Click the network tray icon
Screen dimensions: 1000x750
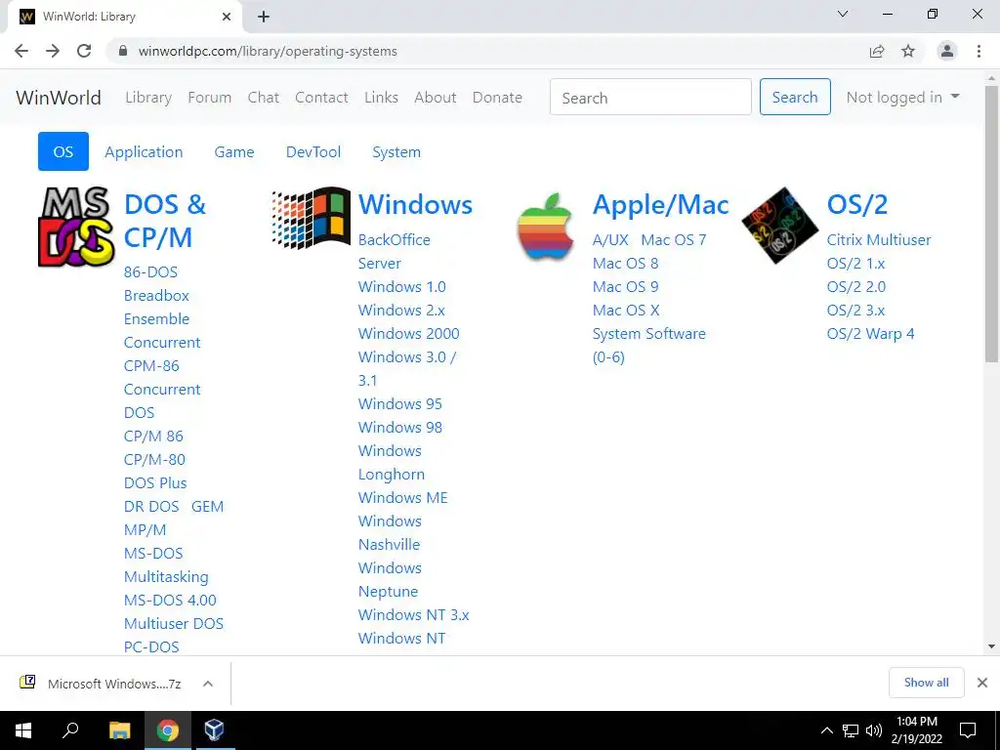coord(851,730)
